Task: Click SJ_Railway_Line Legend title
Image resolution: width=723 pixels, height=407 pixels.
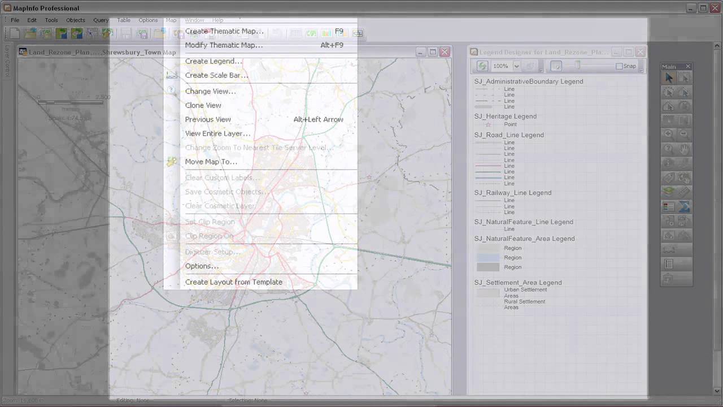Action: click(x=513, y=193)
